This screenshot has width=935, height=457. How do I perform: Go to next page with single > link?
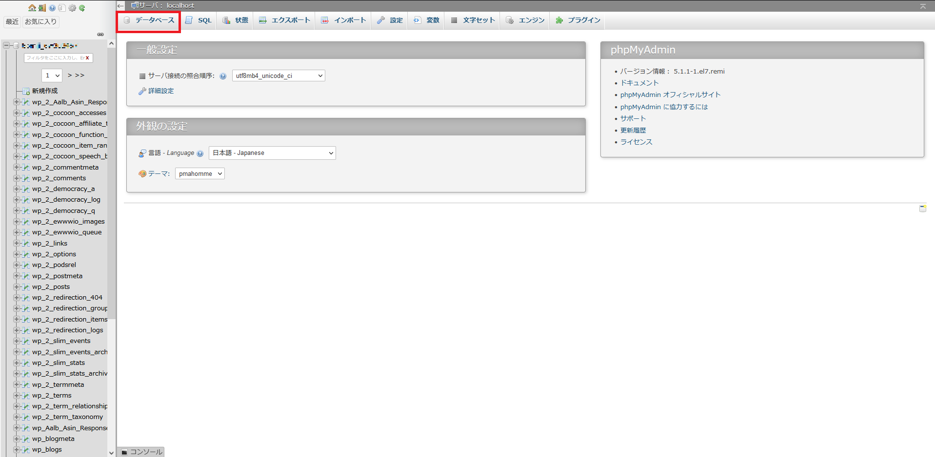70,76
